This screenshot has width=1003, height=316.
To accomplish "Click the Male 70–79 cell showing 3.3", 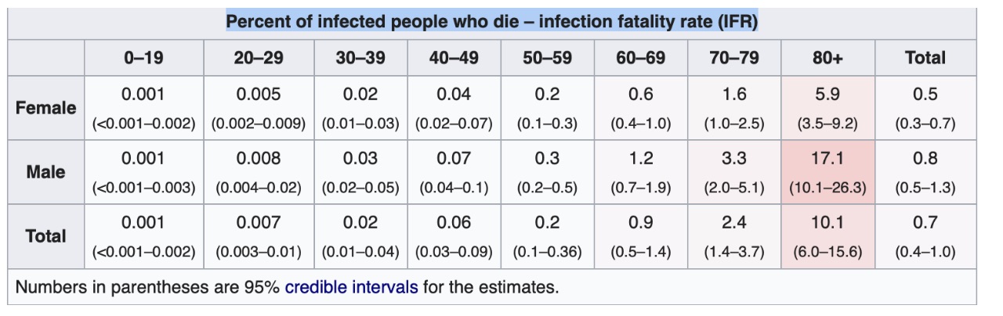I will click(734, 159).
